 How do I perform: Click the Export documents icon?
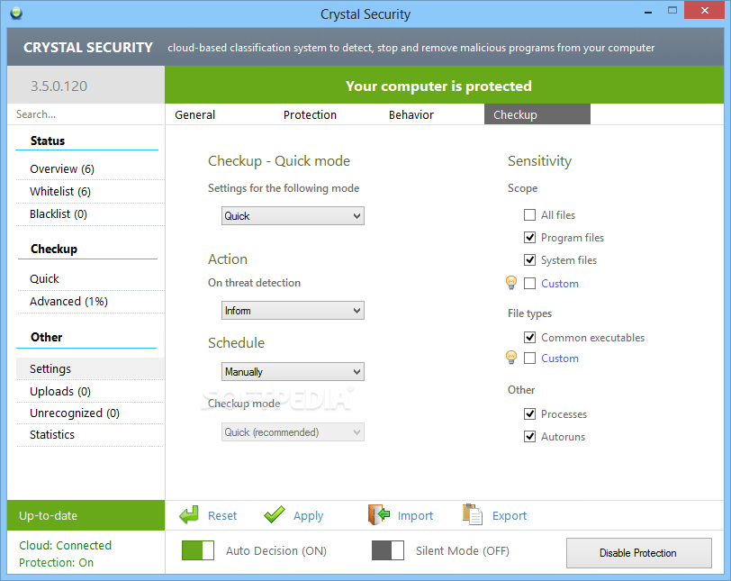tap(473, 514)
